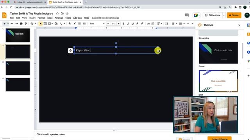Click the Zoom magnifier tool
This screenshot has height=140, width=250.
click(x=32, y=24)
